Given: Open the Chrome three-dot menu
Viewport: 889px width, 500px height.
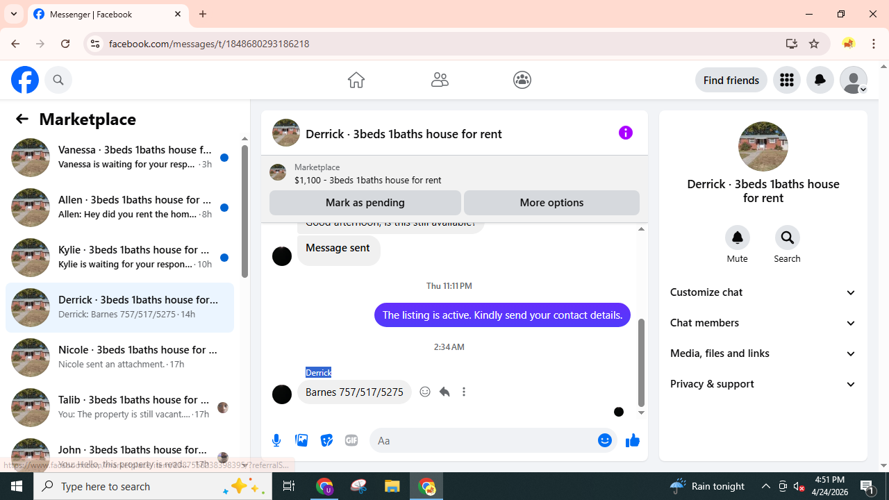Looking at the screenshot, I should (x=874, y=44).
